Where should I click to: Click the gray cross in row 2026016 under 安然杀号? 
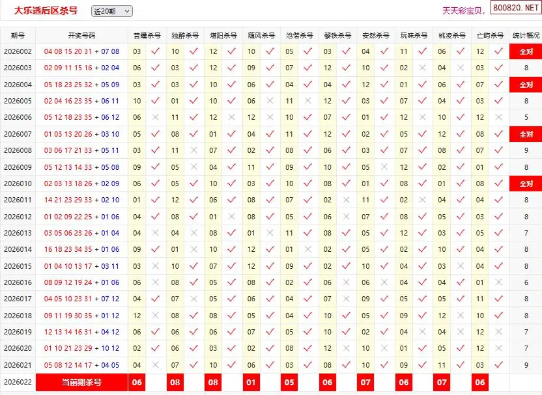pos(384,282)
